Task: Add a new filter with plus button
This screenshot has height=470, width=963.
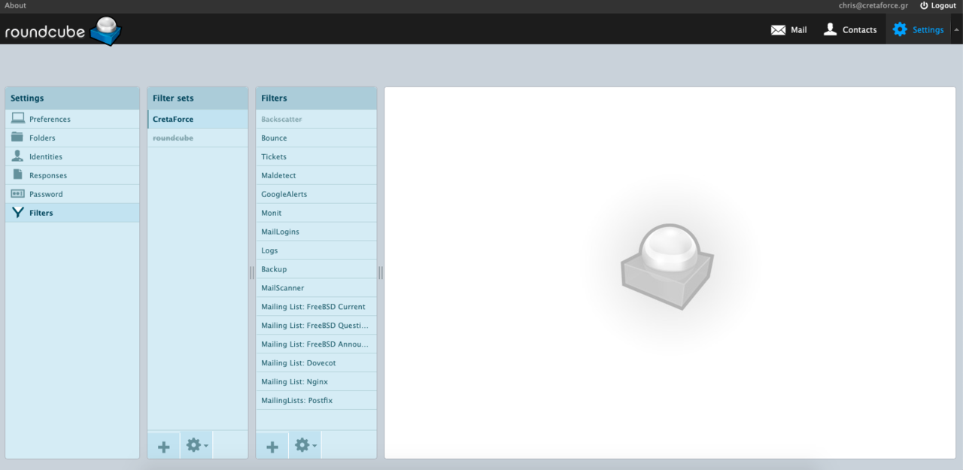Action: pyautogui.click(x=272, y=446)
